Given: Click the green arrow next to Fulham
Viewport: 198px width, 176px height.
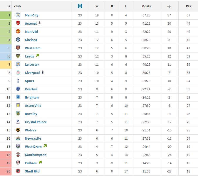Looking at the screenshot, I should click(x=40, y=162).
